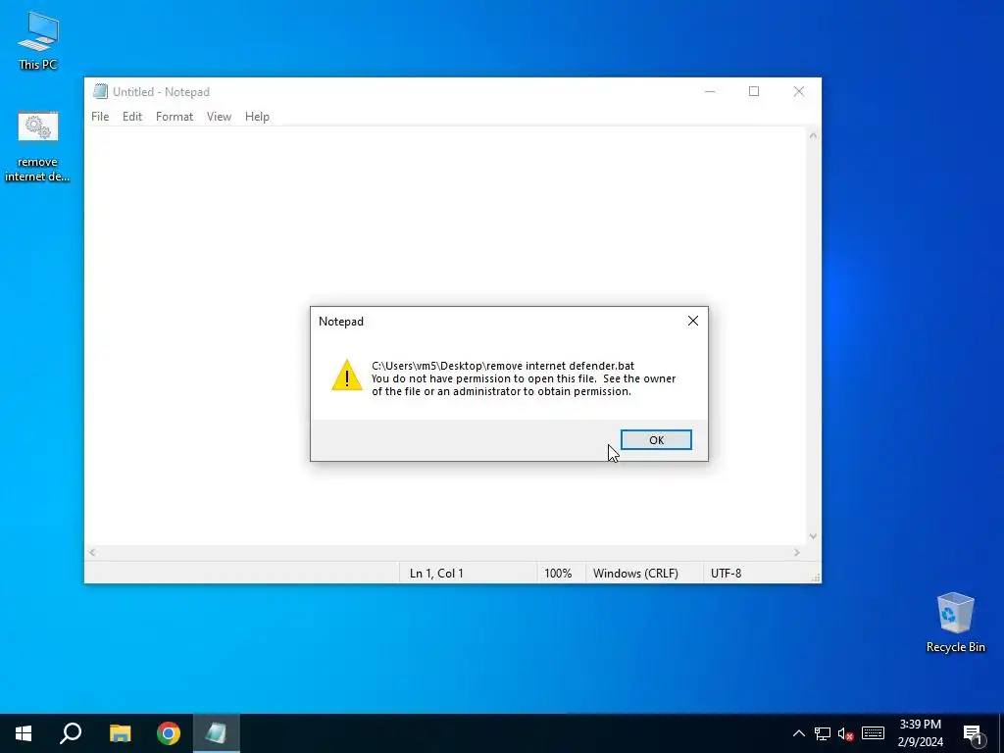This screenshot has height=753, width=1004.
Task: Open the Windows Start menu
Action: [24, 733]
